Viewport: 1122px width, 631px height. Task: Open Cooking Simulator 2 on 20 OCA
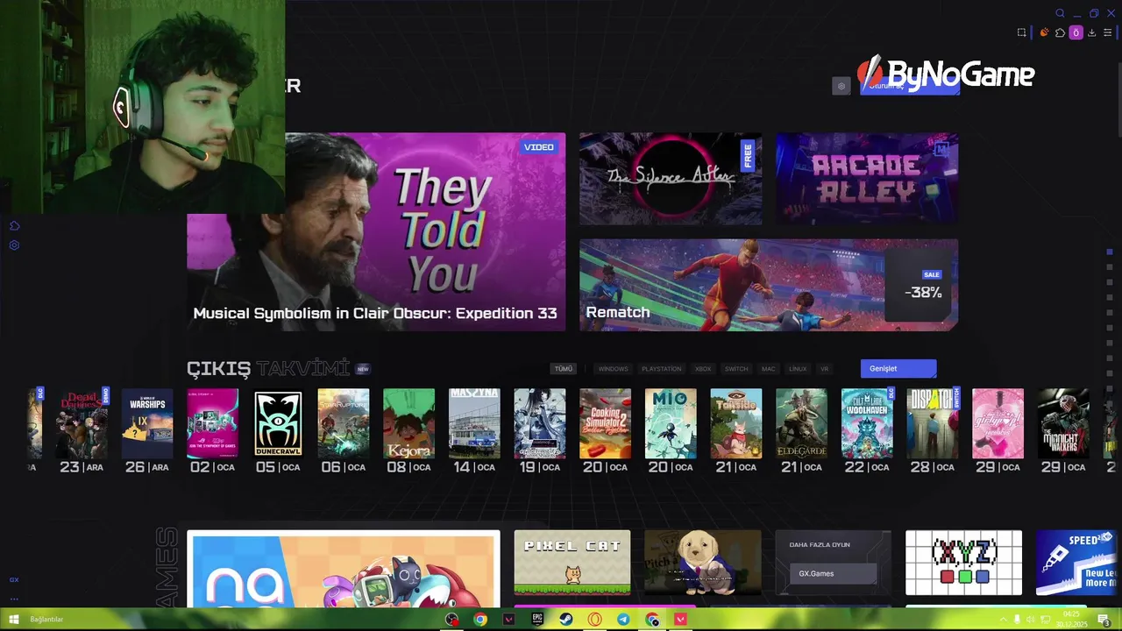[x=605, y=424]
